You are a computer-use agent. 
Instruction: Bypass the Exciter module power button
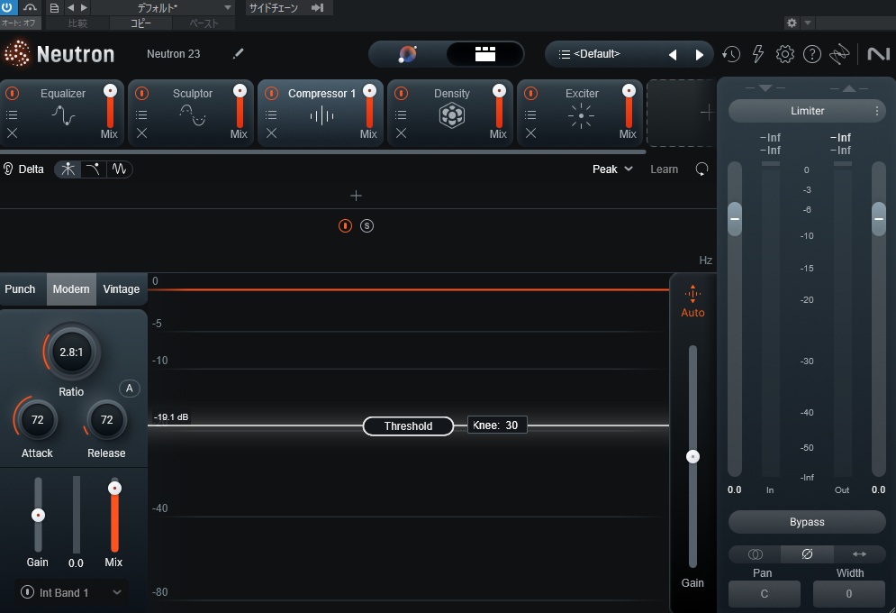click(530, 94)
